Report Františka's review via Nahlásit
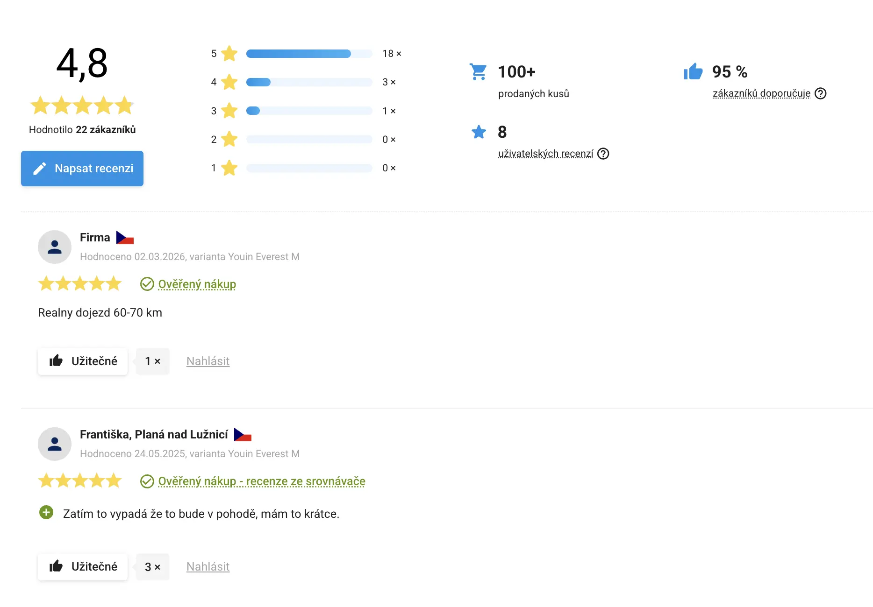Screen dimensions: 873x607 click(x=208, y=566)
